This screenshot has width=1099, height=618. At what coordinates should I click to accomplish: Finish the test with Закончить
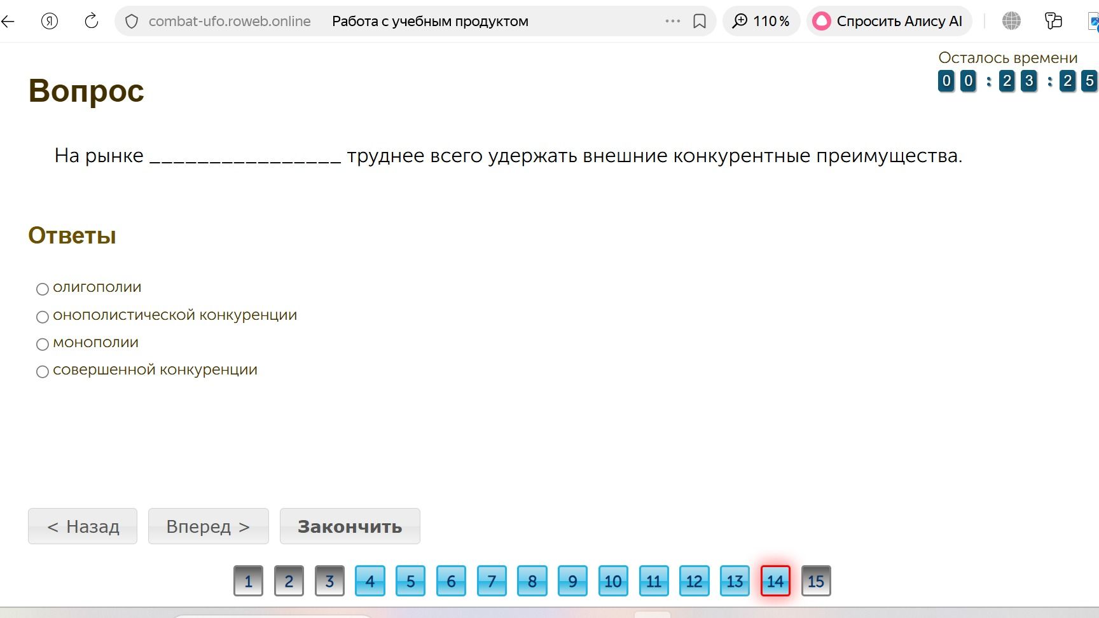350,526
